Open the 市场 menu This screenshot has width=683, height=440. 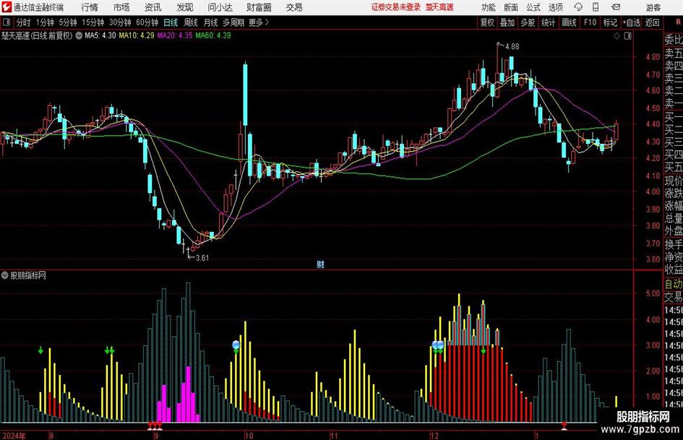pyautogui.click(x=121, y=7)
